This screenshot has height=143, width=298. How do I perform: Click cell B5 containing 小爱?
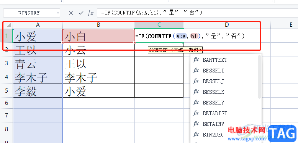98,91
